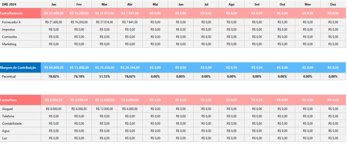The height and width of the screenshot is (145, 347).
Task: Select the Impostos row label
Action: coord(8,29)
